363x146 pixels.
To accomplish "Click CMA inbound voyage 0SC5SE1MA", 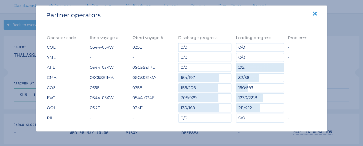I will [x=102, y=78].
